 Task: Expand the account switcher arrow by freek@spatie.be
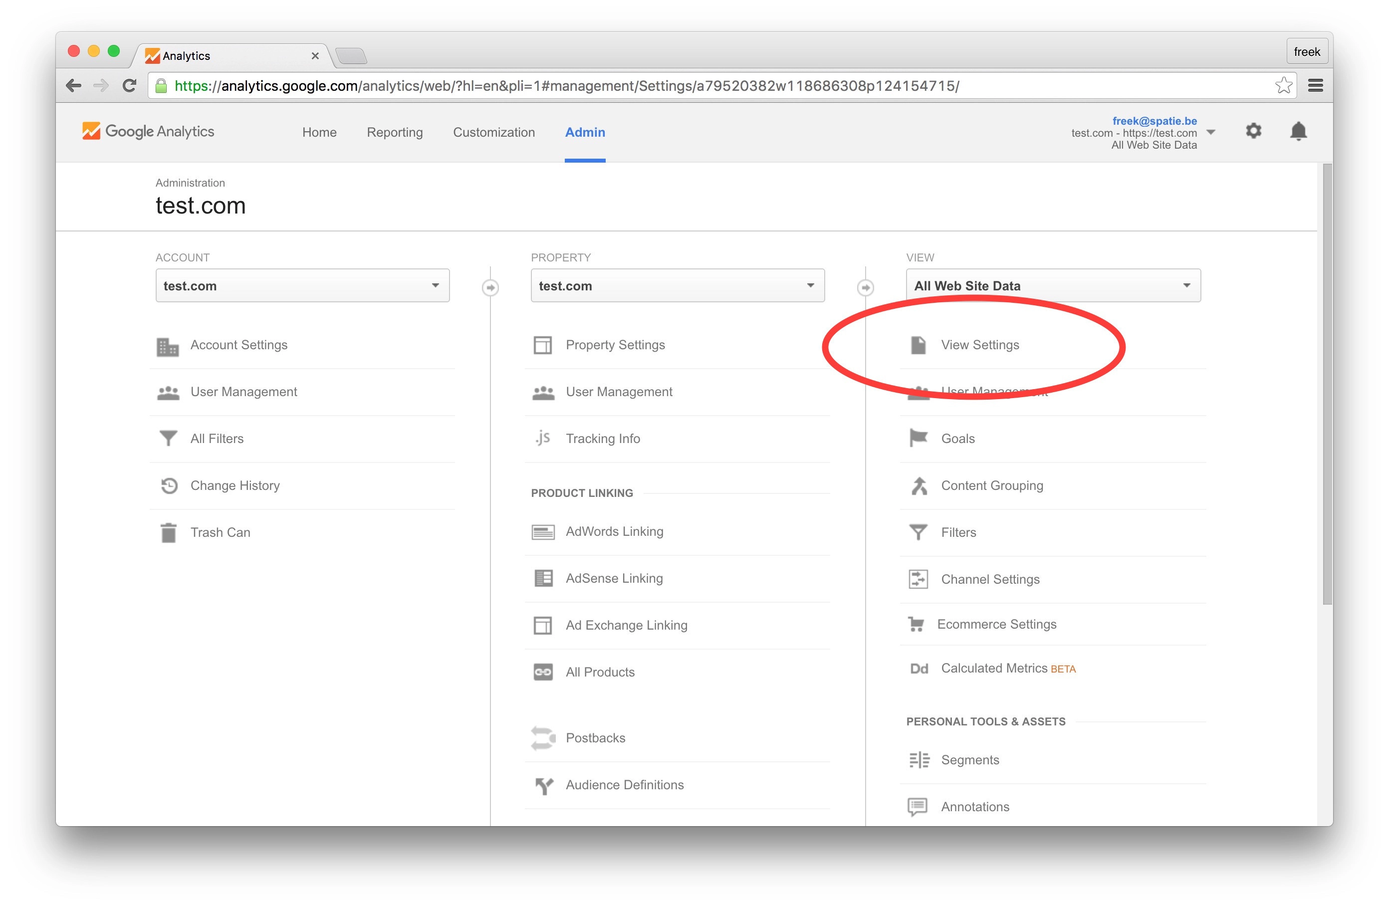(x=1210, y=132)
